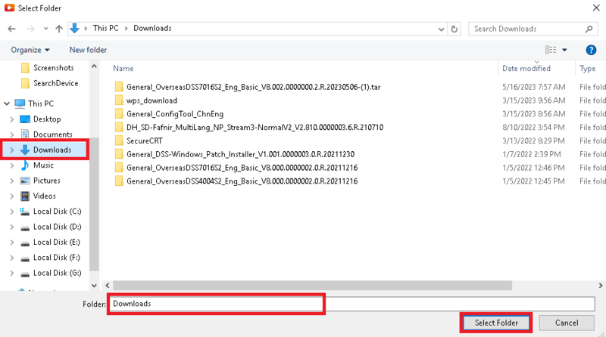Open the Organize menu
Image resolution: width=606 pixels, height=337 pixels.
click(30, 50)
